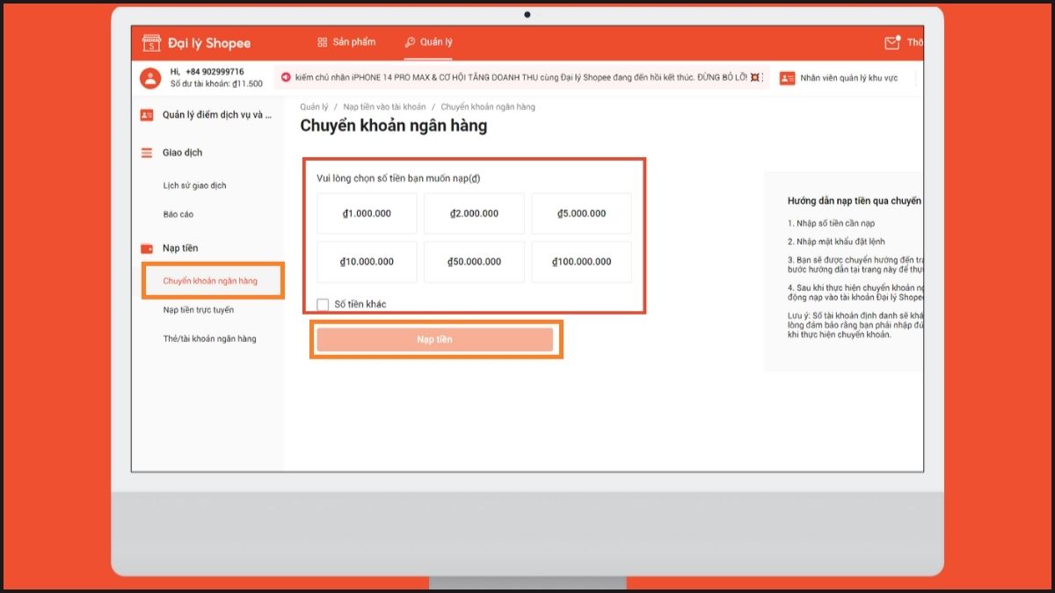The height and width of the screenshot is (593, 1055).
Task: Click the Nhân viên quản lý khu vực icon
Action: pos(787,78)
